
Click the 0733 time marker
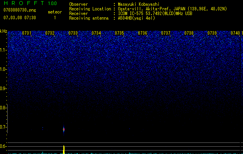click(73, 33)
